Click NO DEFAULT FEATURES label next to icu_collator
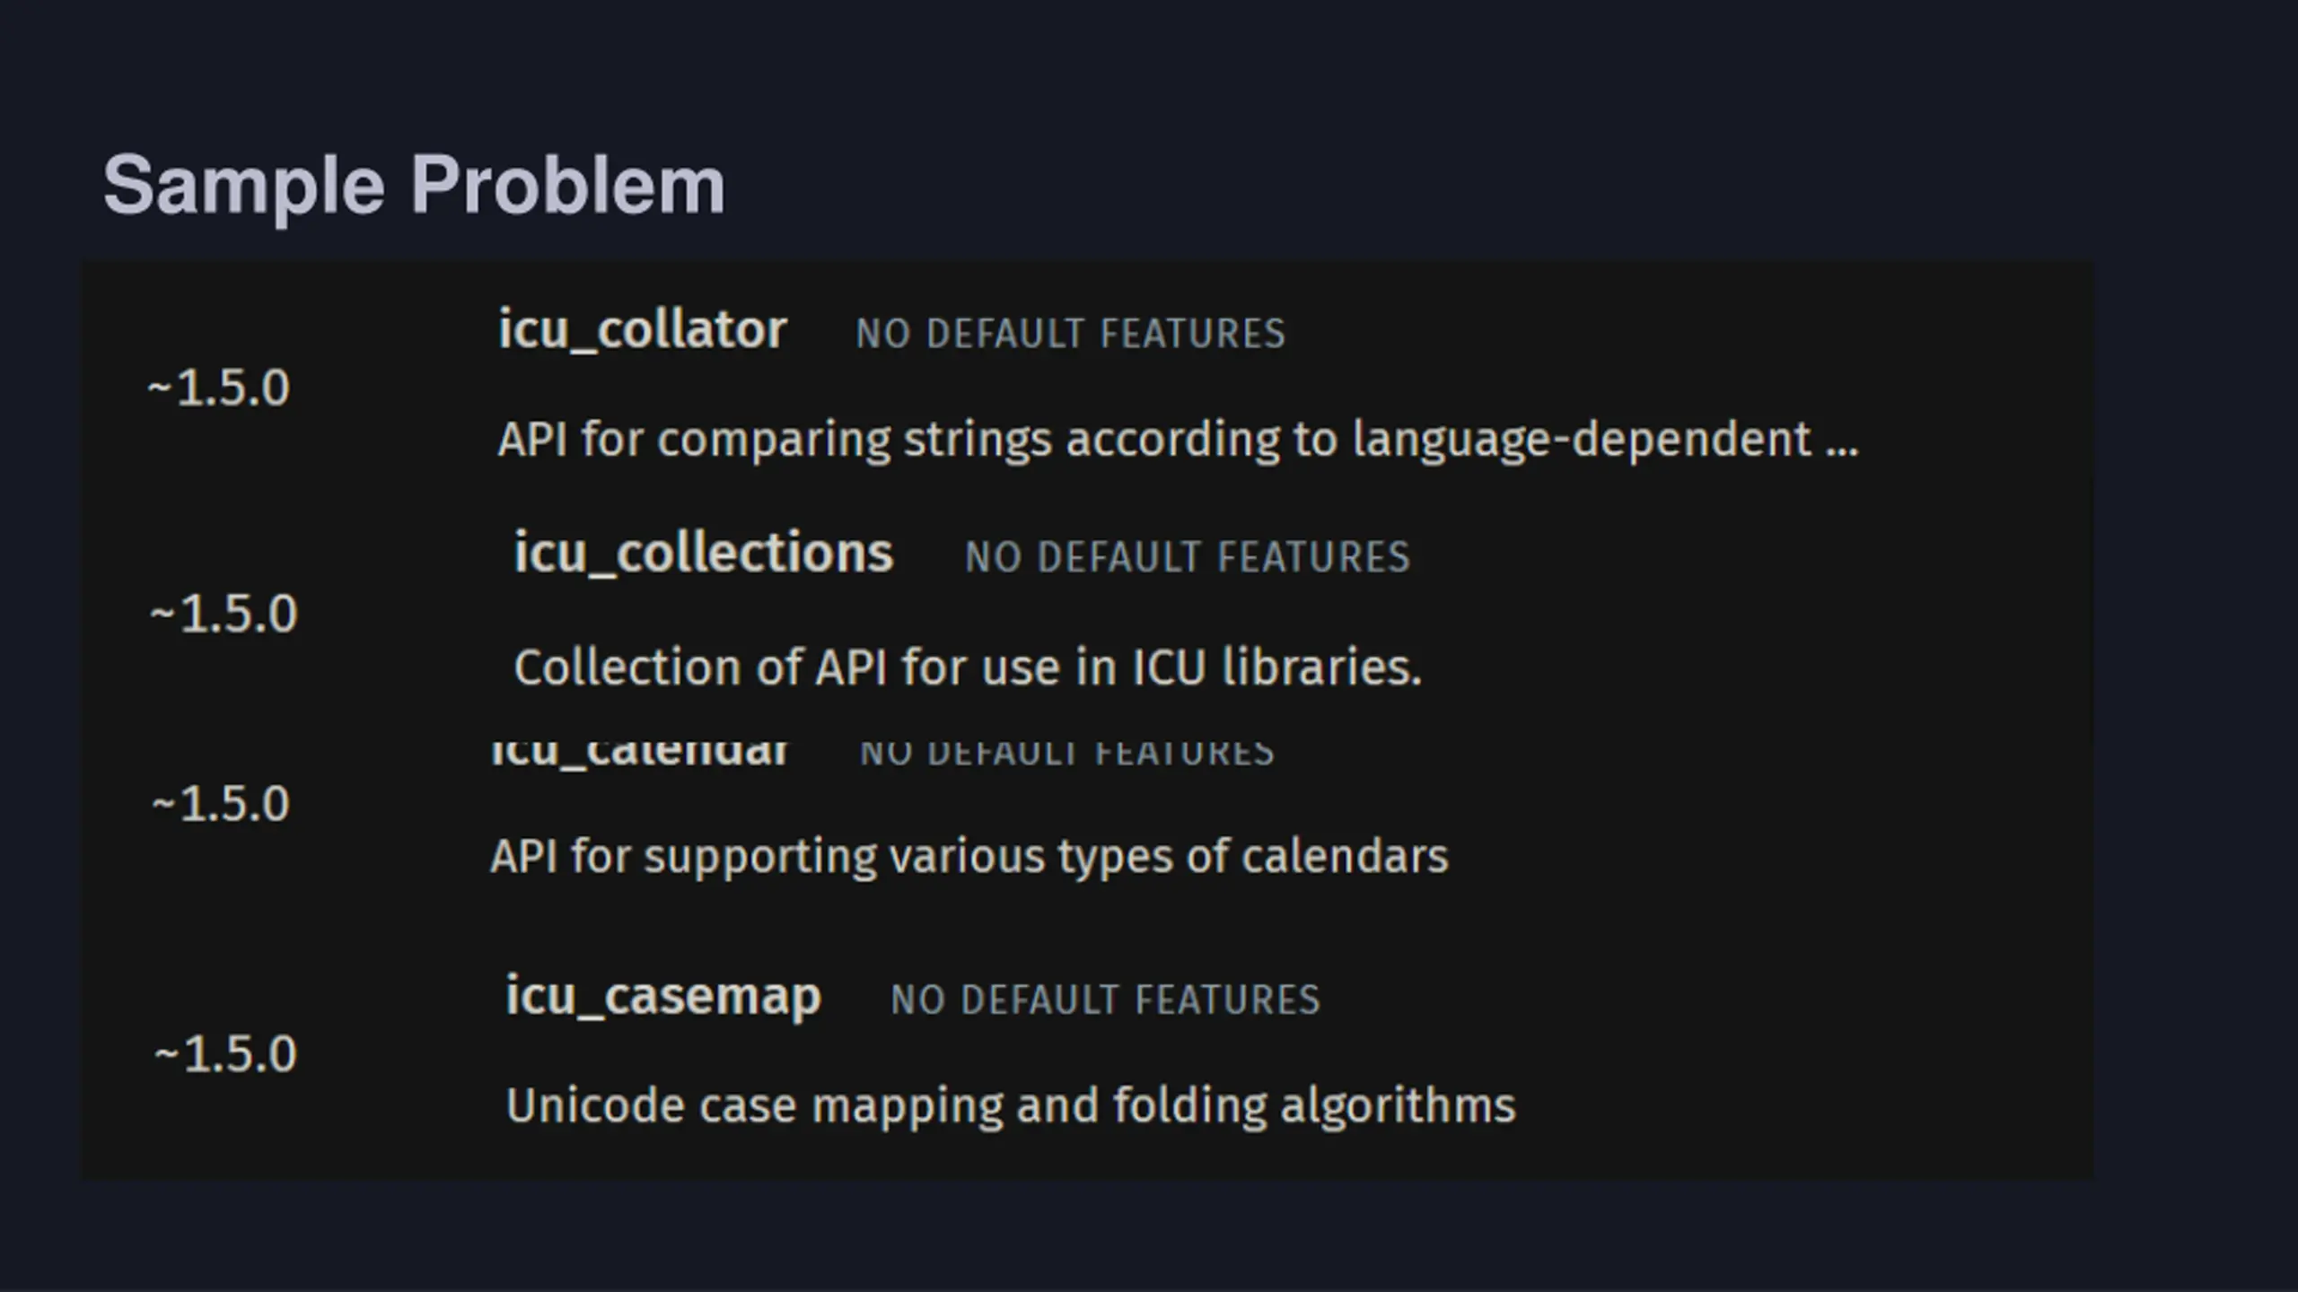 (1071, 334)
